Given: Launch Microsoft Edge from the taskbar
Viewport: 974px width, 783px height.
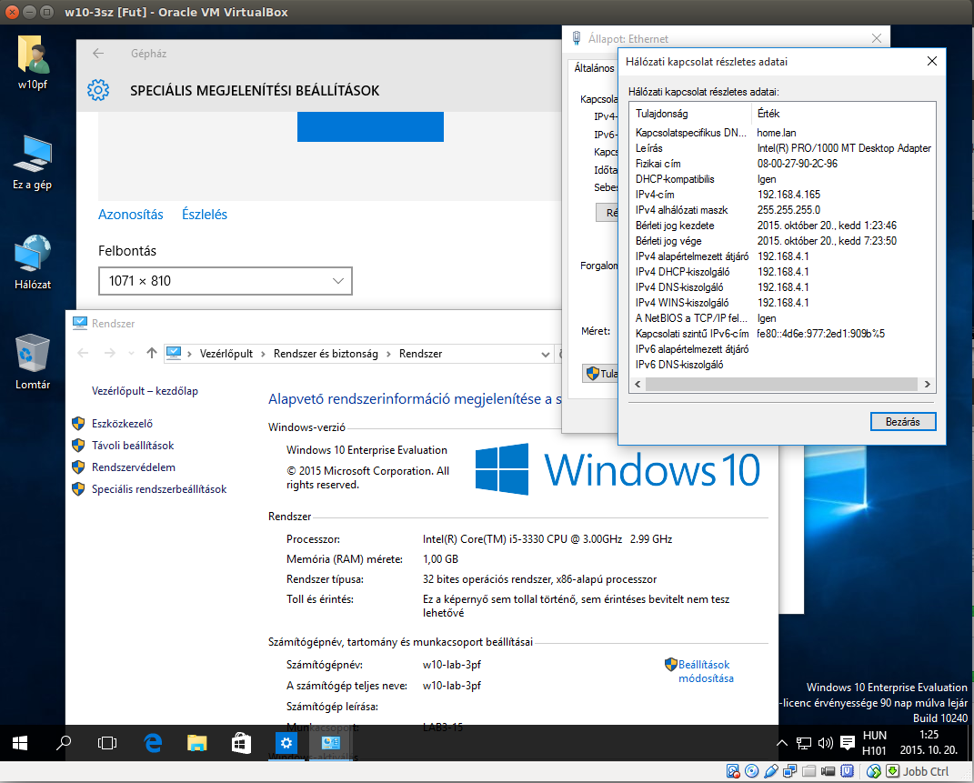Looking at the screenshot, I should tap(153, 743).
